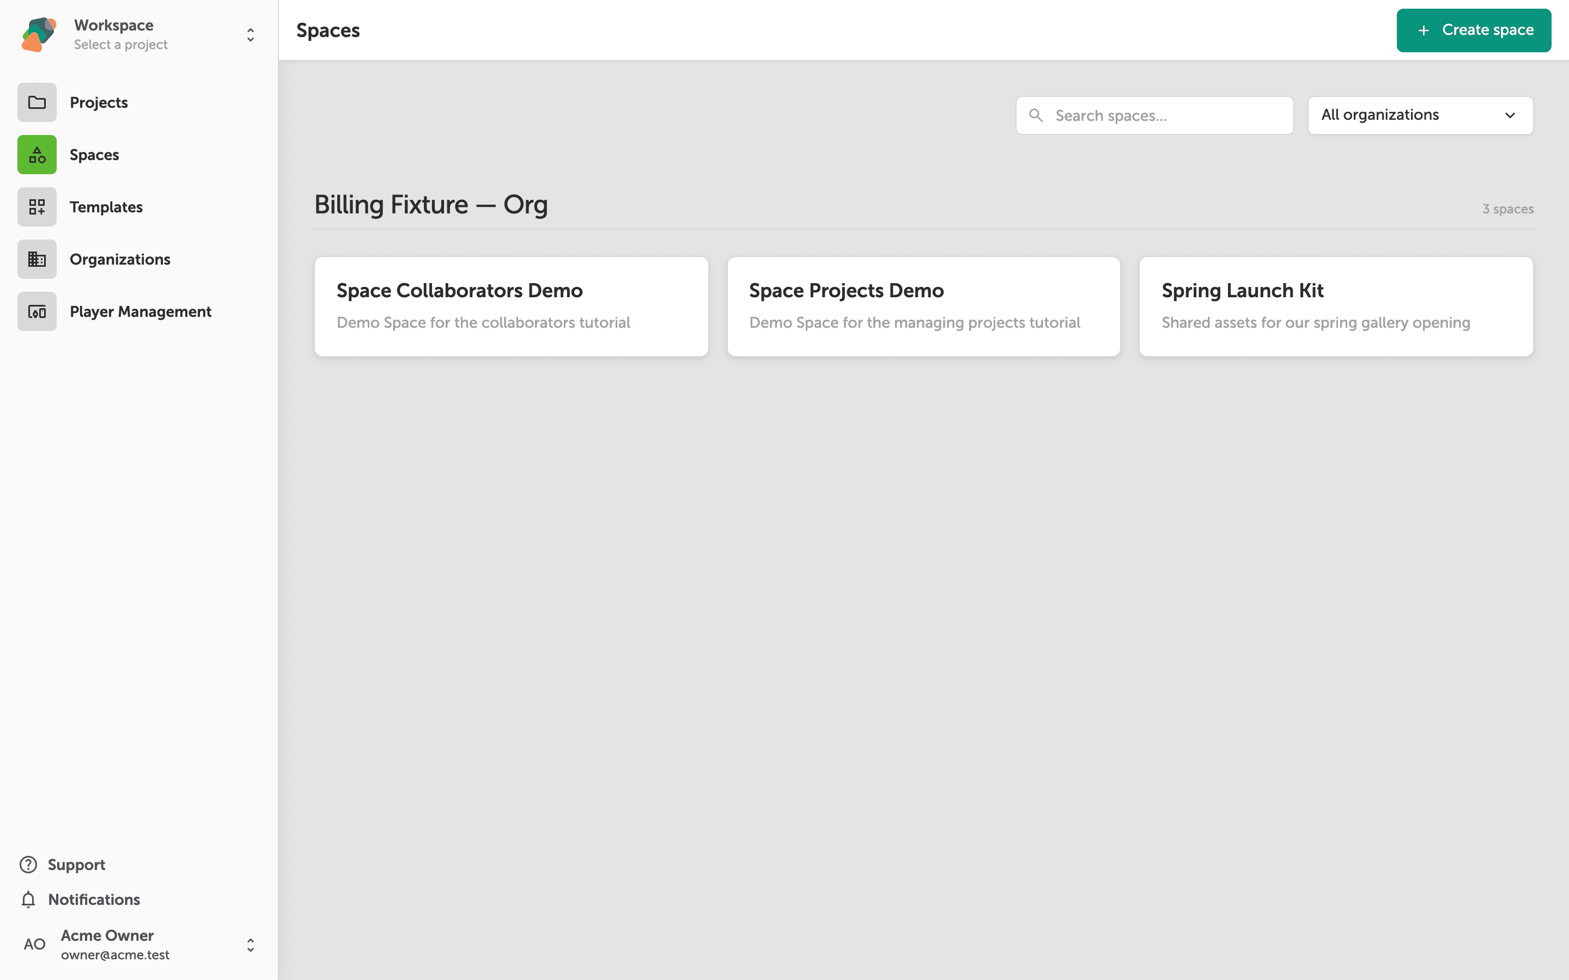Focus the Search spaces input field
The image size is (1569, 980).
[1154, 115]
